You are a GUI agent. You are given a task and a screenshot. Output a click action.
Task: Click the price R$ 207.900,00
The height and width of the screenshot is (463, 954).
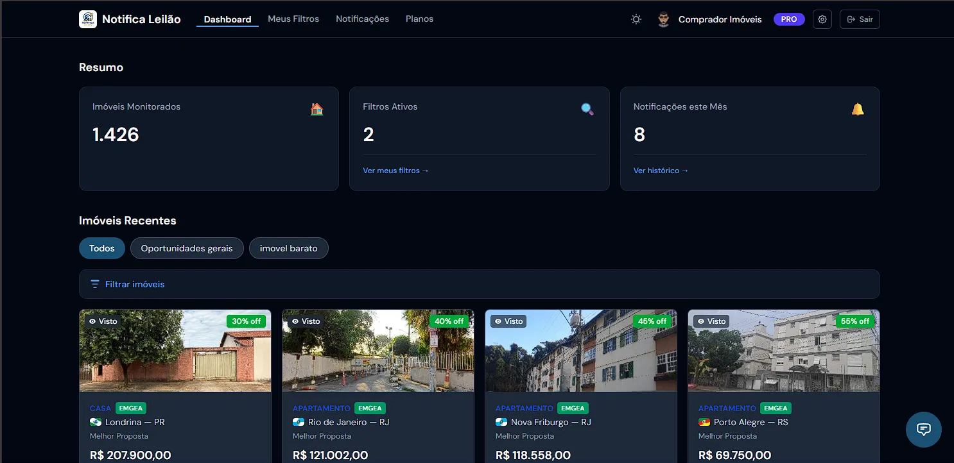(x=130, y=455)
